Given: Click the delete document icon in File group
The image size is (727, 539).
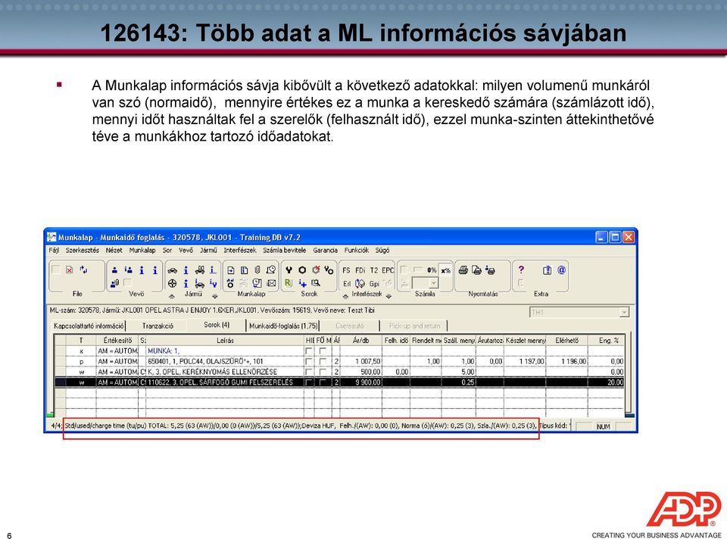Looking at the screenshot, I should (69, 270).
